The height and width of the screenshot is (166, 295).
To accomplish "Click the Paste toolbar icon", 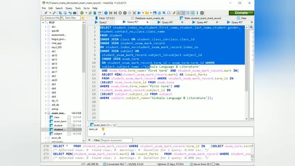I will tap(65, 13).
